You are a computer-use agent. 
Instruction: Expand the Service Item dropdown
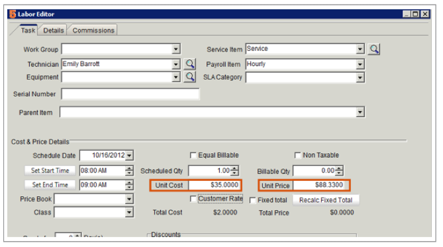point(360,49)
